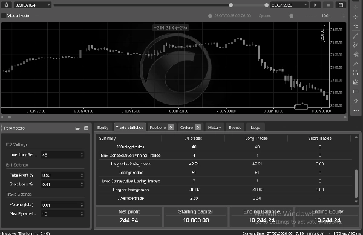The width and height of the screenshot is (363, 235).
Task: Click the backtest period right slider handle
Action: (x=266, y=5)
